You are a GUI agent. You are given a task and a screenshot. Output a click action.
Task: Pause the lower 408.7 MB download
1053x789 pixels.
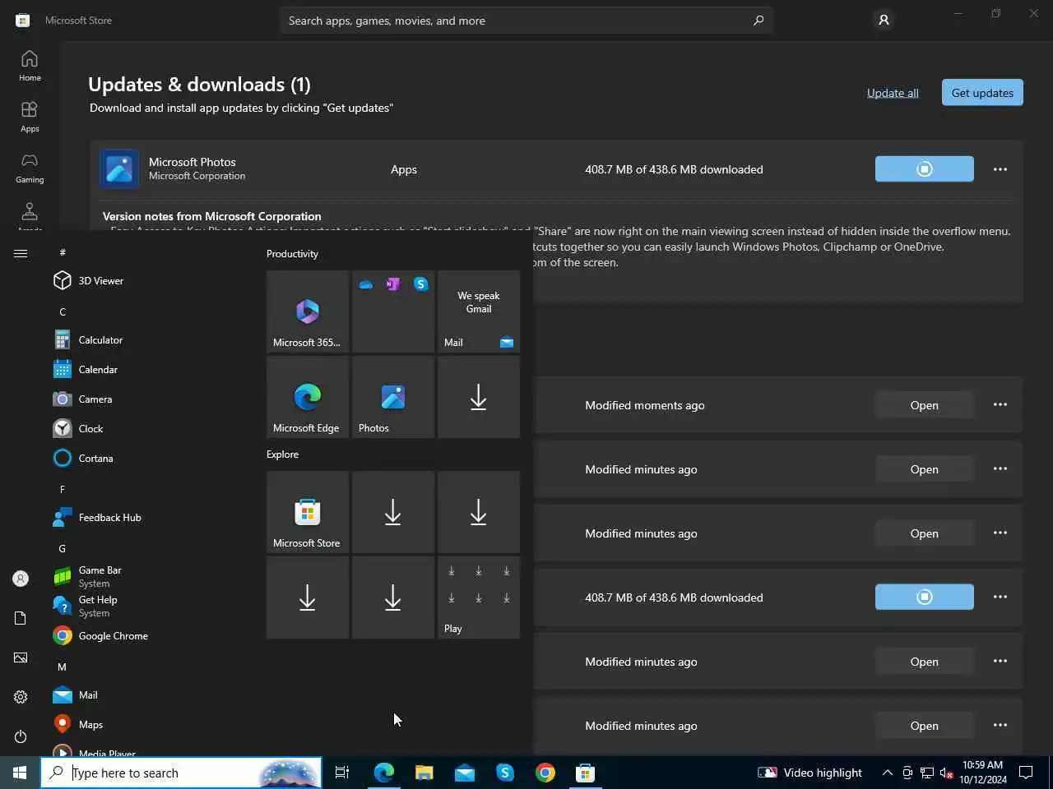(925, 598)
